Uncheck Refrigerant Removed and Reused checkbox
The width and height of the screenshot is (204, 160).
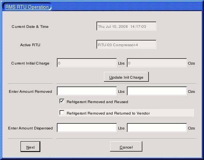point(62,101)
